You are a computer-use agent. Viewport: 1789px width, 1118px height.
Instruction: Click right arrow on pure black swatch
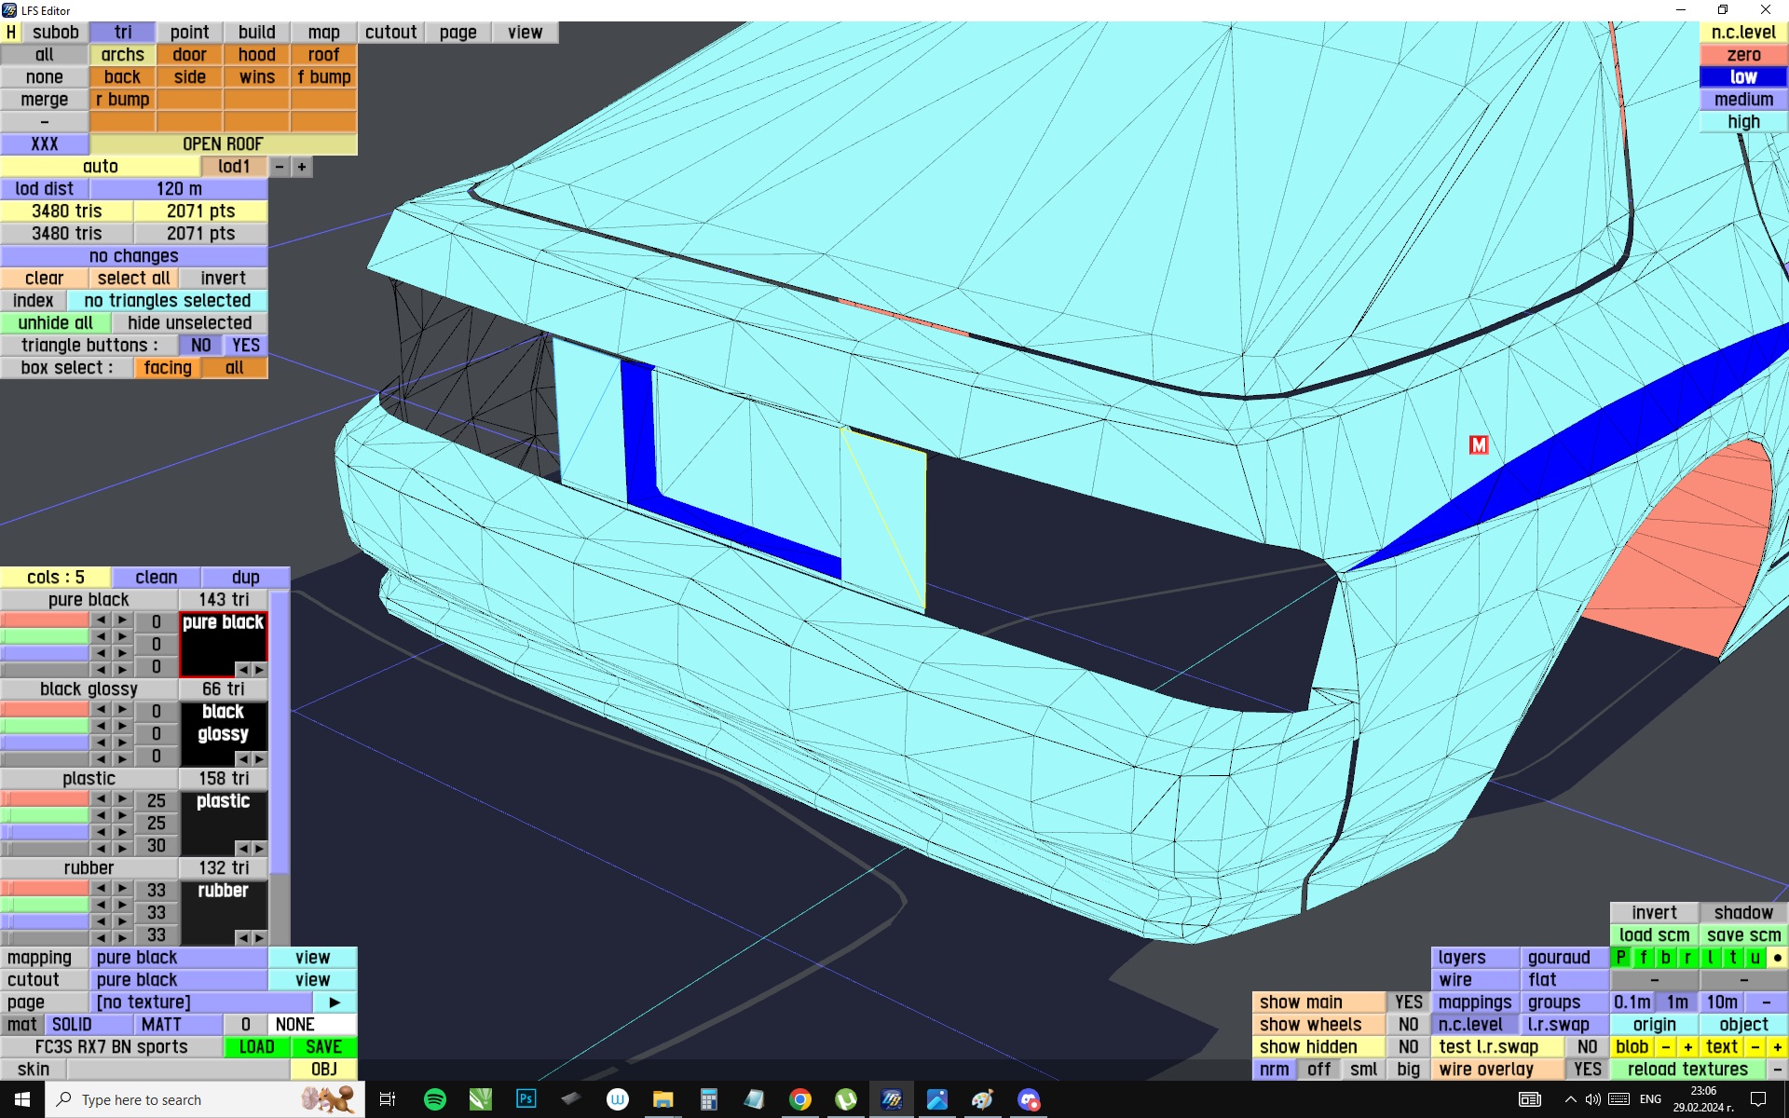(x=259, y=669)
